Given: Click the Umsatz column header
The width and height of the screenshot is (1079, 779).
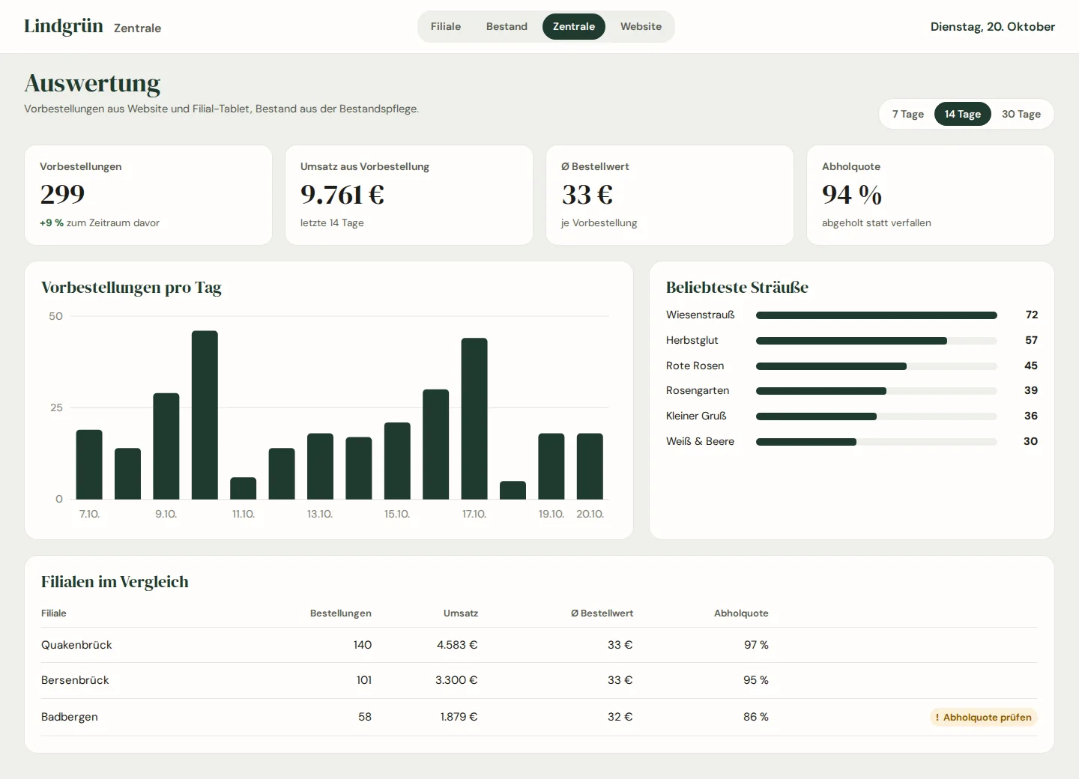Looking at the screenshot, I should click(x=461, y=613).
